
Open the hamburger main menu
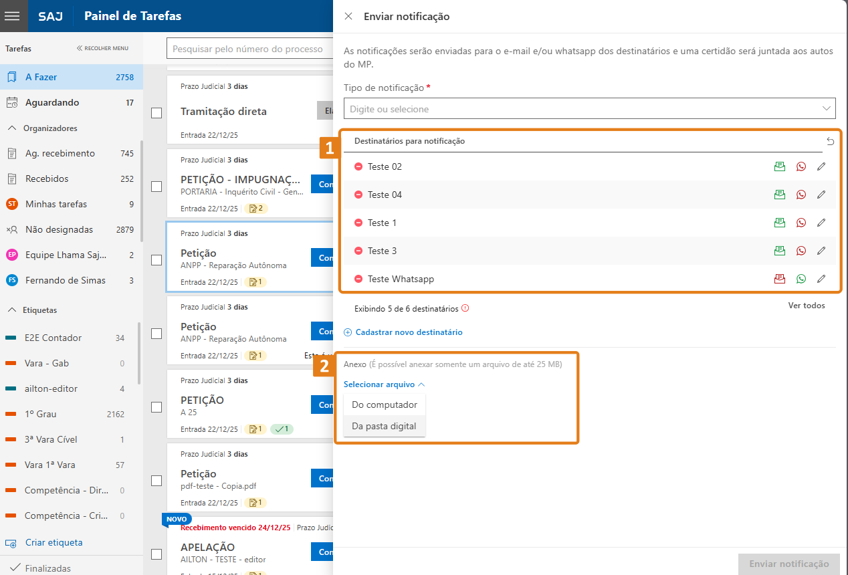coord(14,16)
